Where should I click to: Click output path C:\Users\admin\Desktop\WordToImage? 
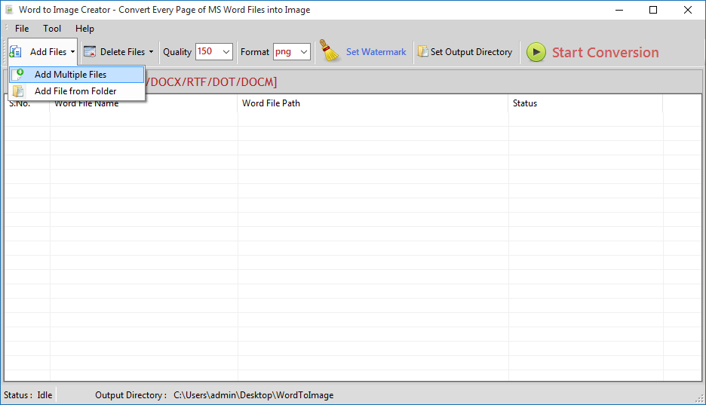pos(253,395)
